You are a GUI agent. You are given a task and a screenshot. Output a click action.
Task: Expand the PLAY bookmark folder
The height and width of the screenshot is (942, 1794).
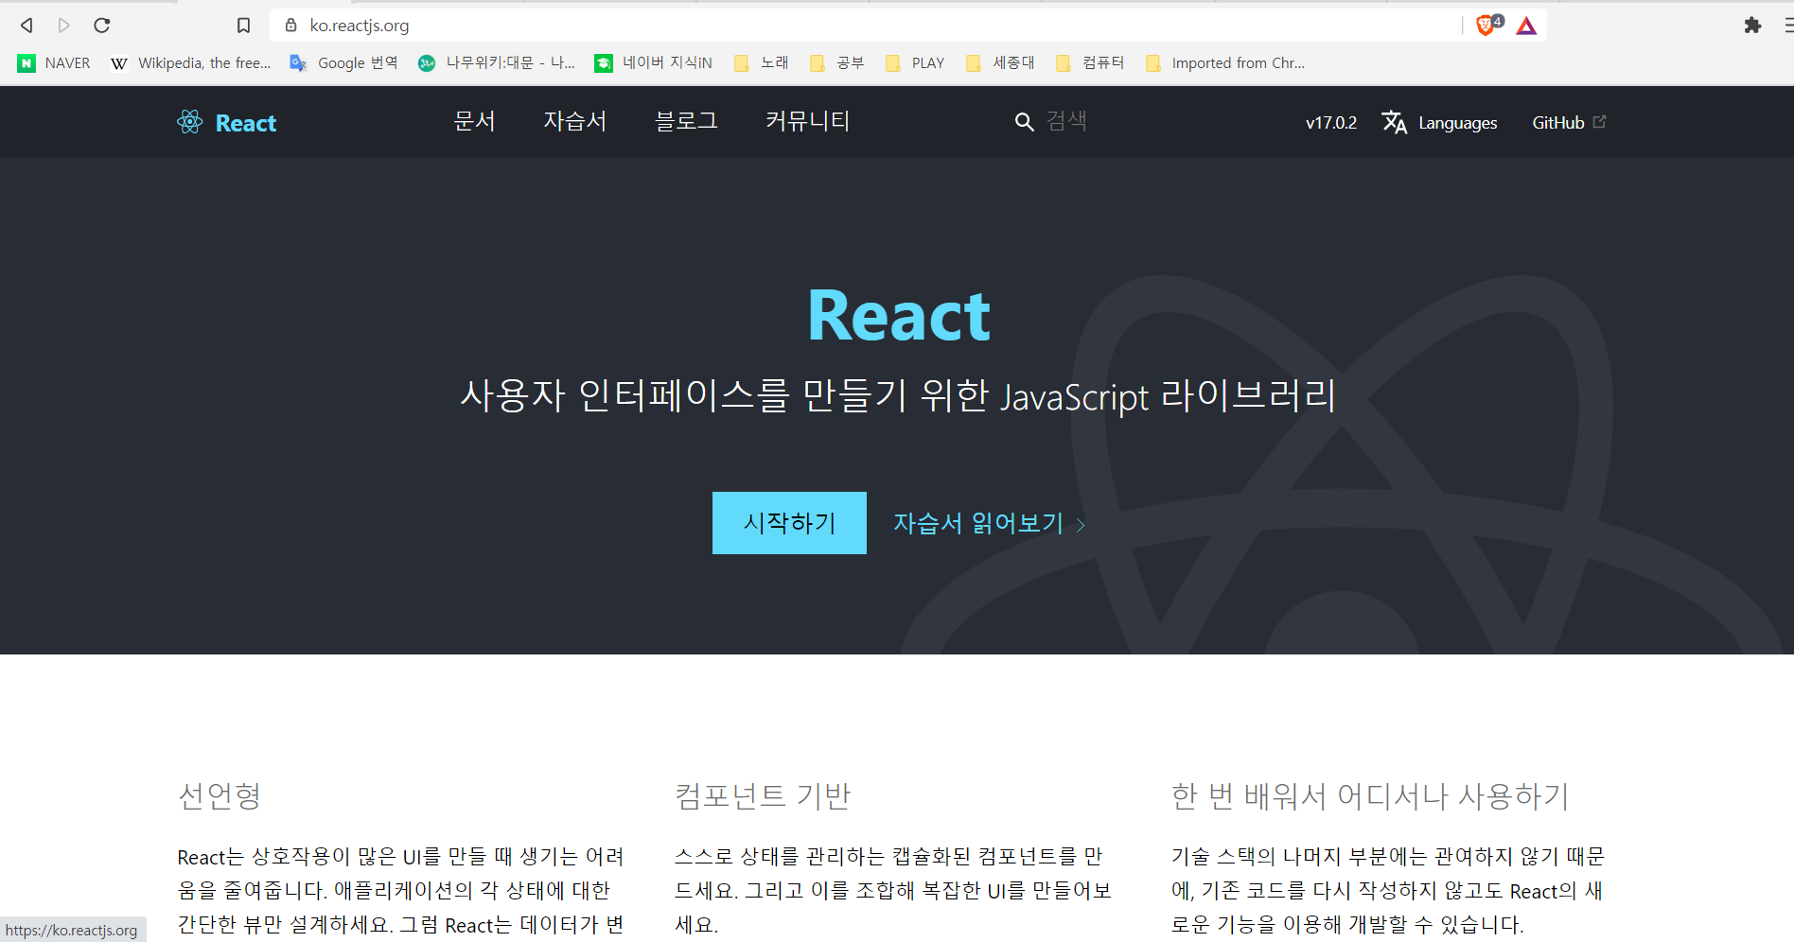[x=915, y=63]
